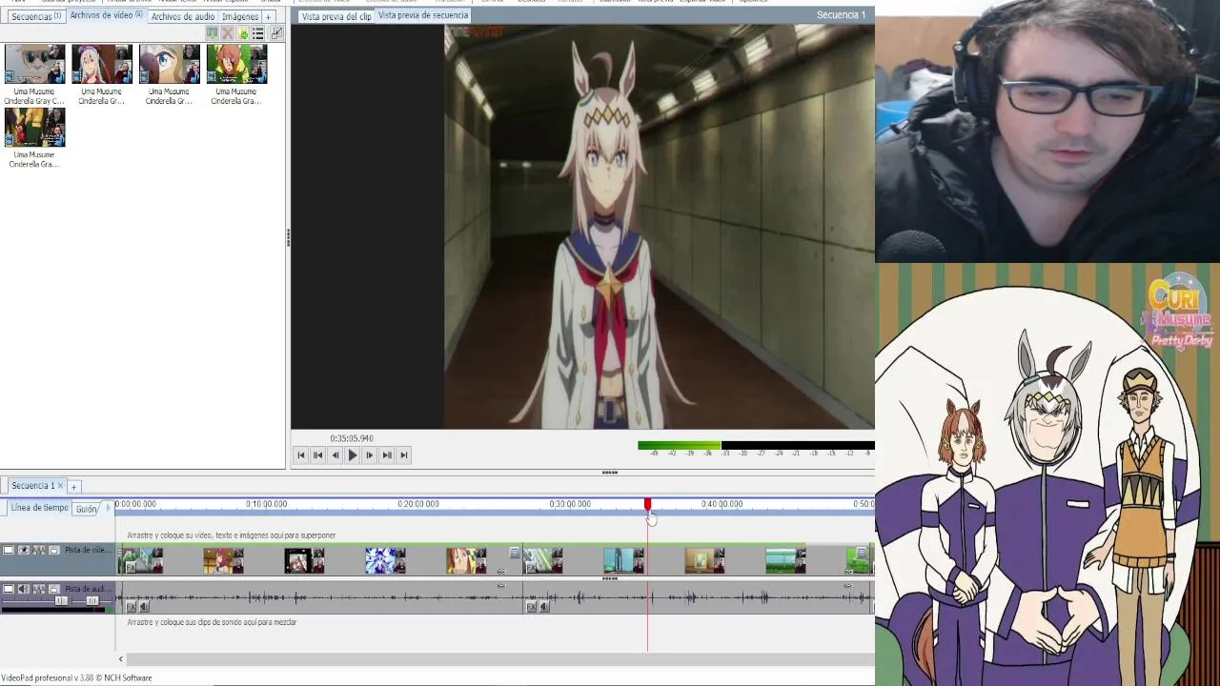Viewport: 1220px width, 686px height.
Task: Click the add-file icon in media bin toolbar
Action: (243, 33)
